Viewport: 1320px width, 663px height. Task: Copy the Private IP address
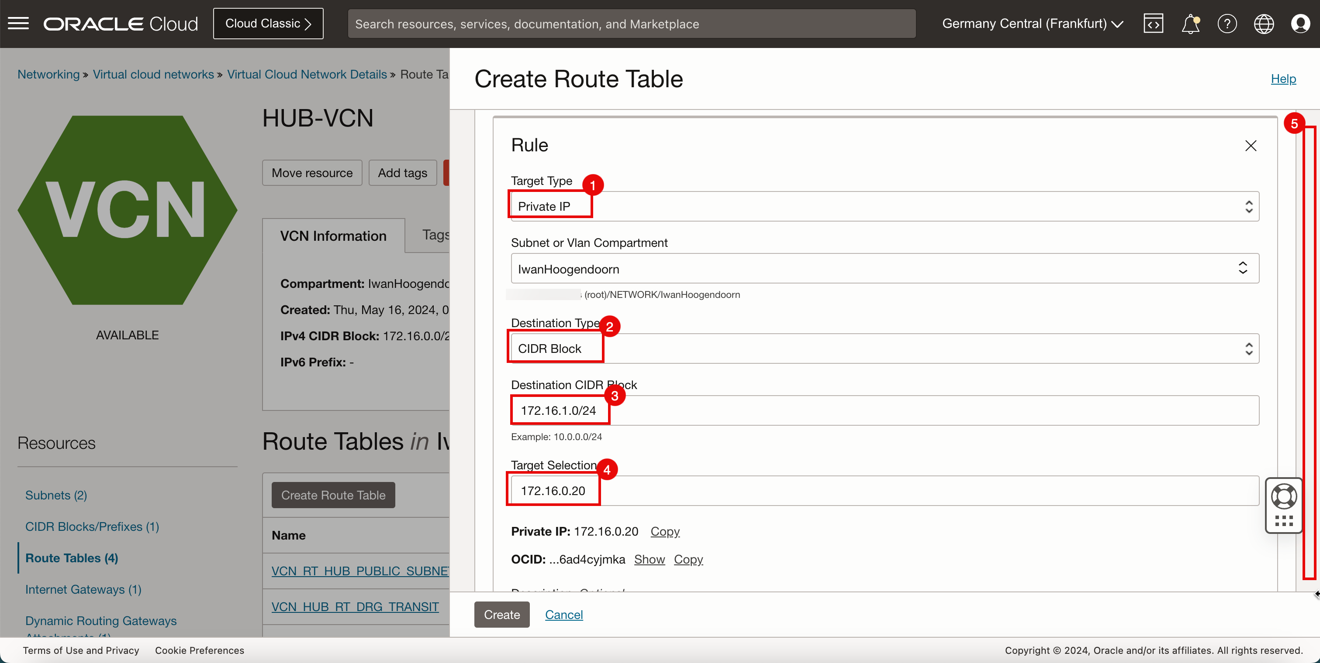665,532
